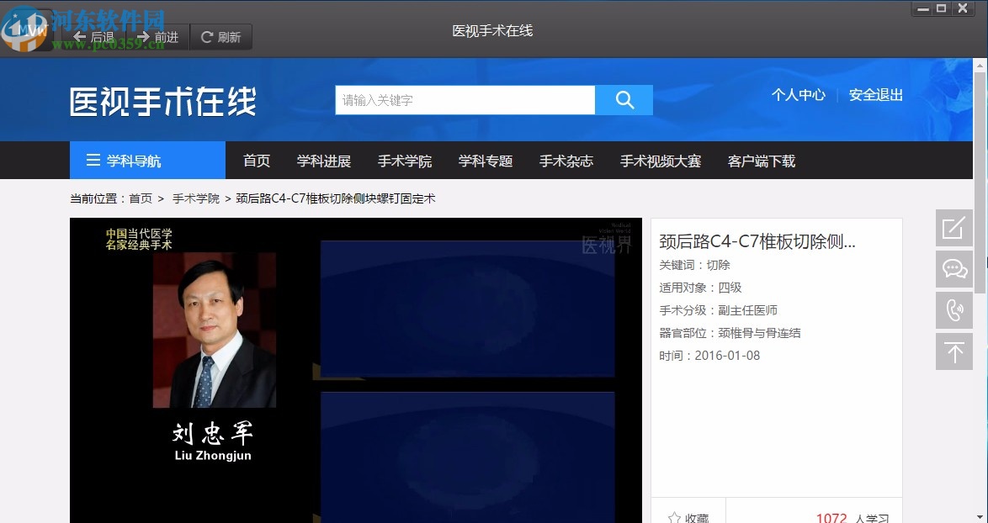The height and width of the screenshot is (523, 988).
Task: Open the 手术学院 nav tab
Action: [x=405, y=161]
